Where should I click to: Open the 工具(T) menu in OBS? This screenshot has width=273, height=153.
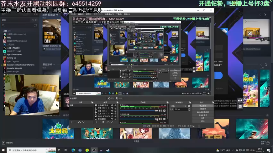coord(119,14)
